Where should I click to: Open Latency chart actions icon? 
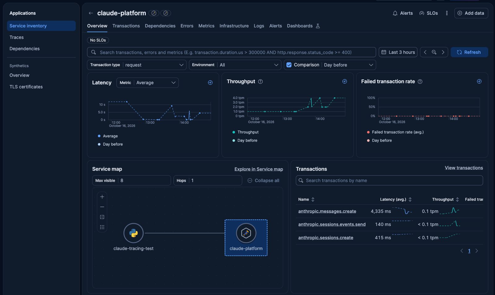210,82
